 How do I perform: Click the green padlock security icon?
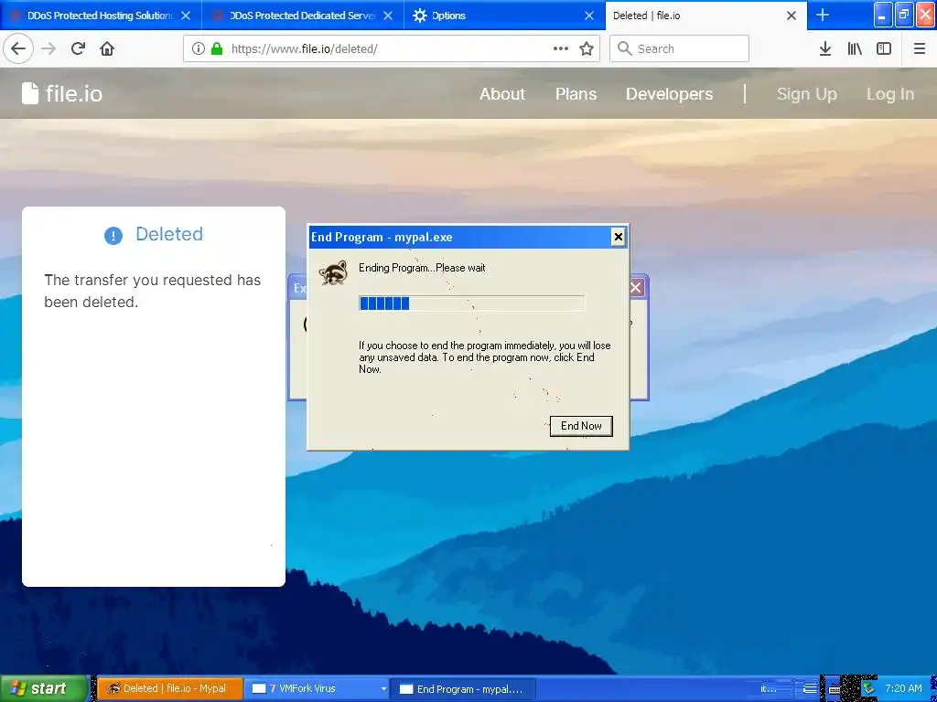click(218, 49)
